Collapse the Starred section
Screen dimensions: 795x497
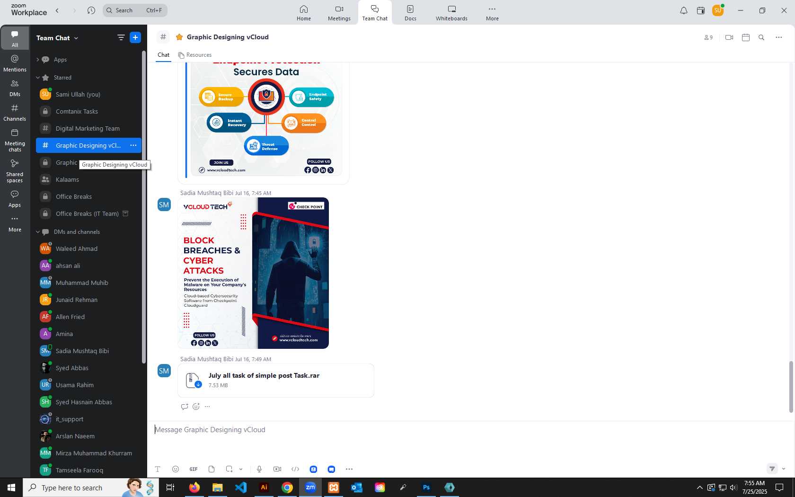click(x=37, y=78)
